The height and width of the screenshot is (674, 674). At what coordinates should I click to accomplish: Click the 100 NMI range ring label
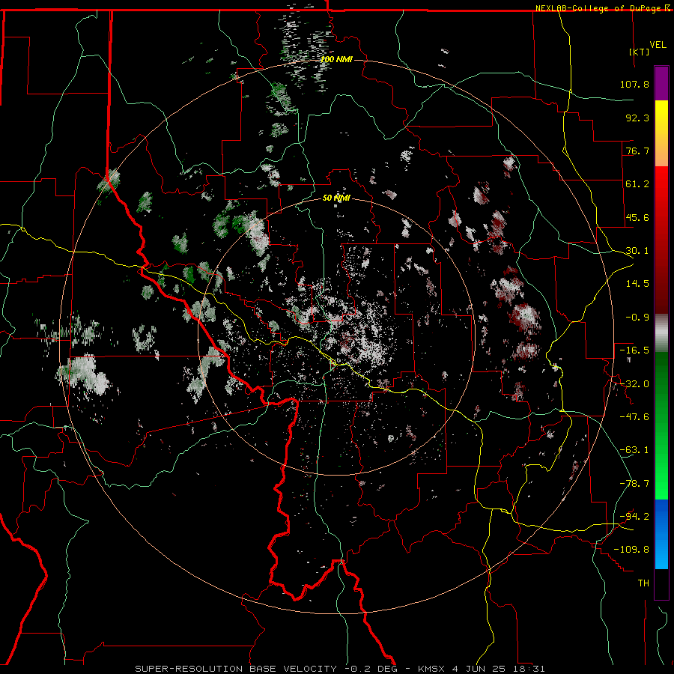click(x=336, y=59)
